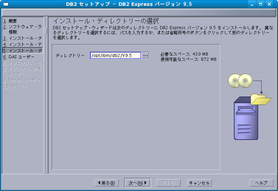Minimize the DB2 setup window

coord(252,4)
